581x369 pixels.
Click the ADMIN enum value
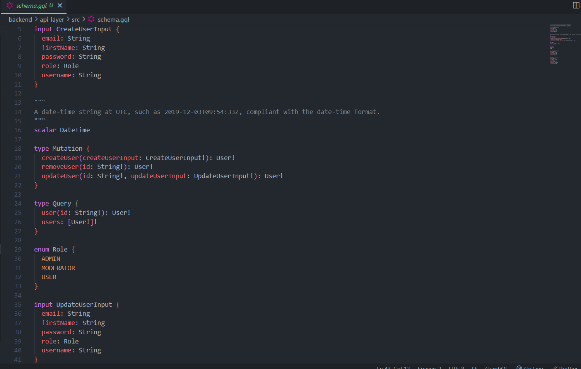[x=51, y=258]
